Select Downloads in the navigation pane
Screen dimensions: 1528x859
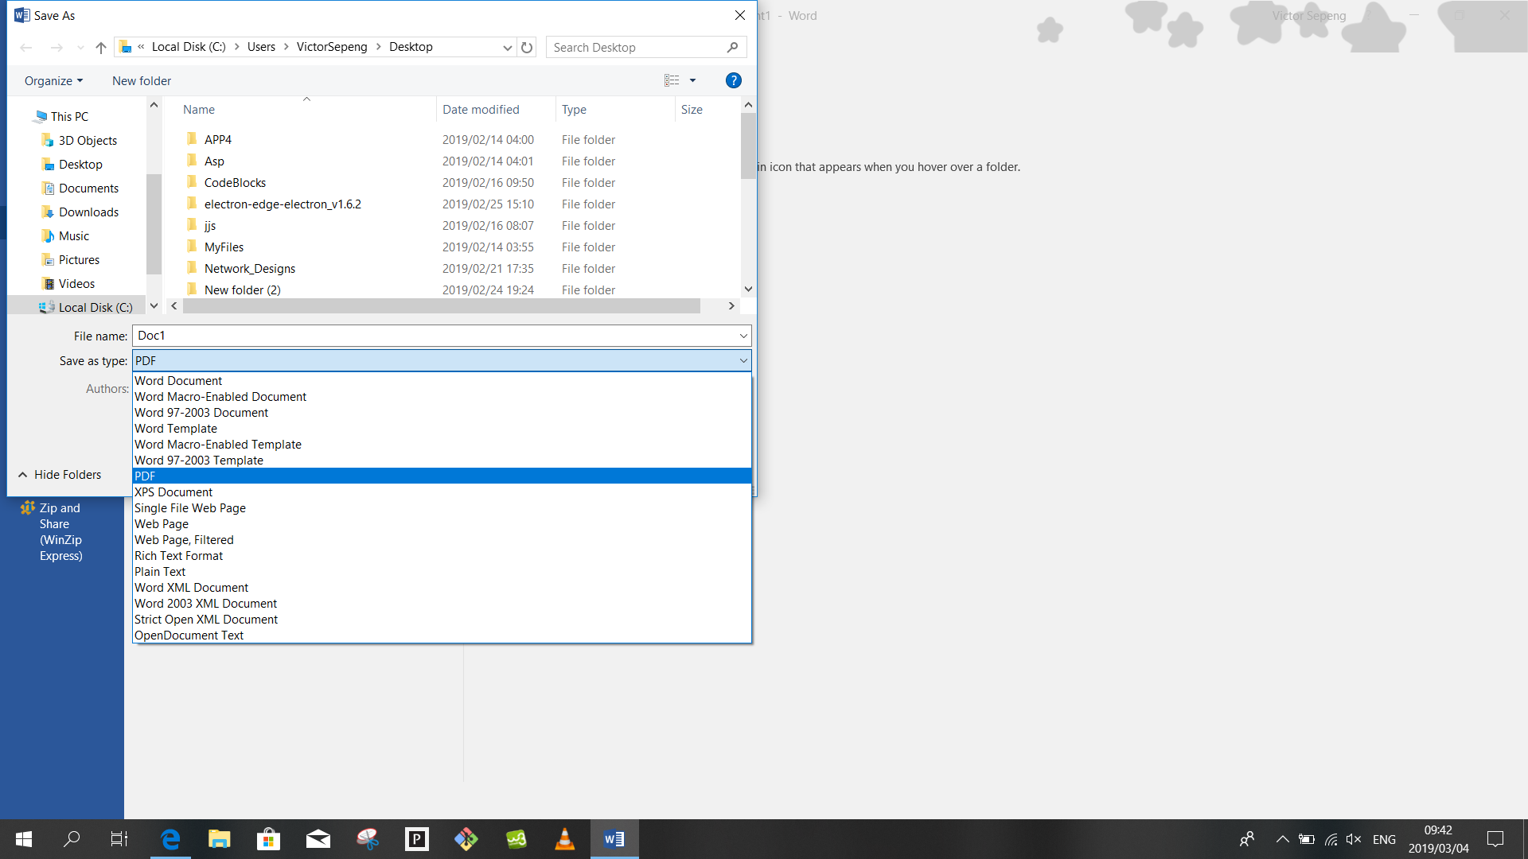tap(88, 212)
